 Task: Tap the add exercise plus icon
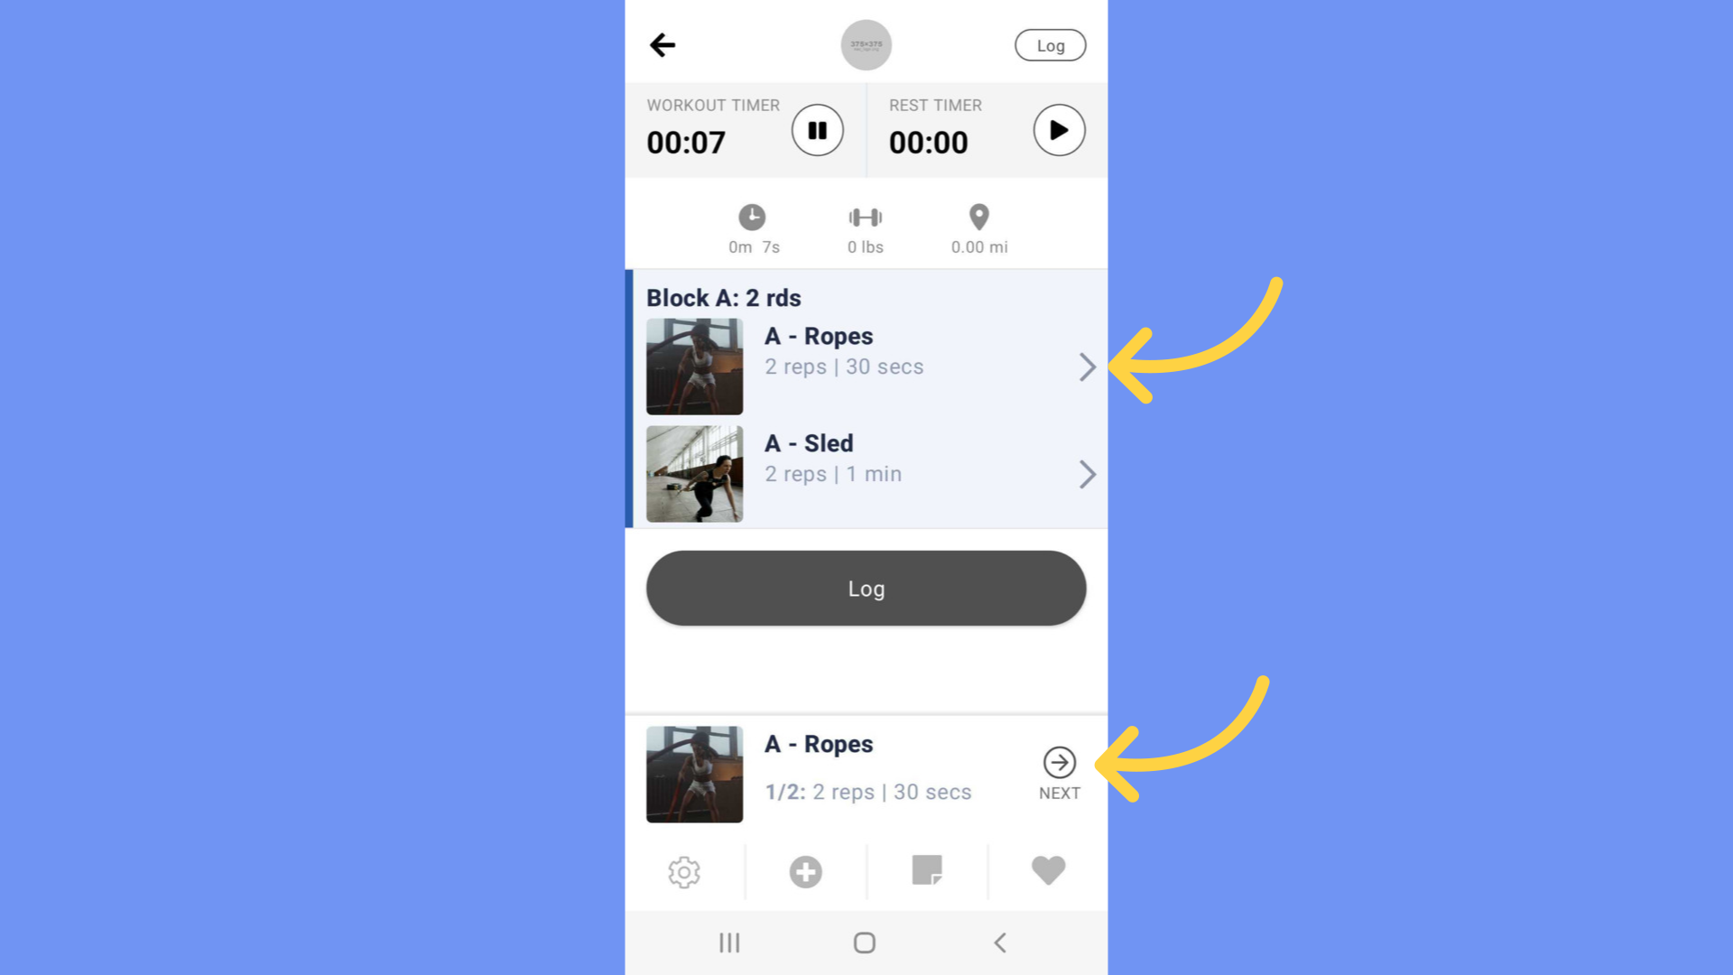coord(804,870)
